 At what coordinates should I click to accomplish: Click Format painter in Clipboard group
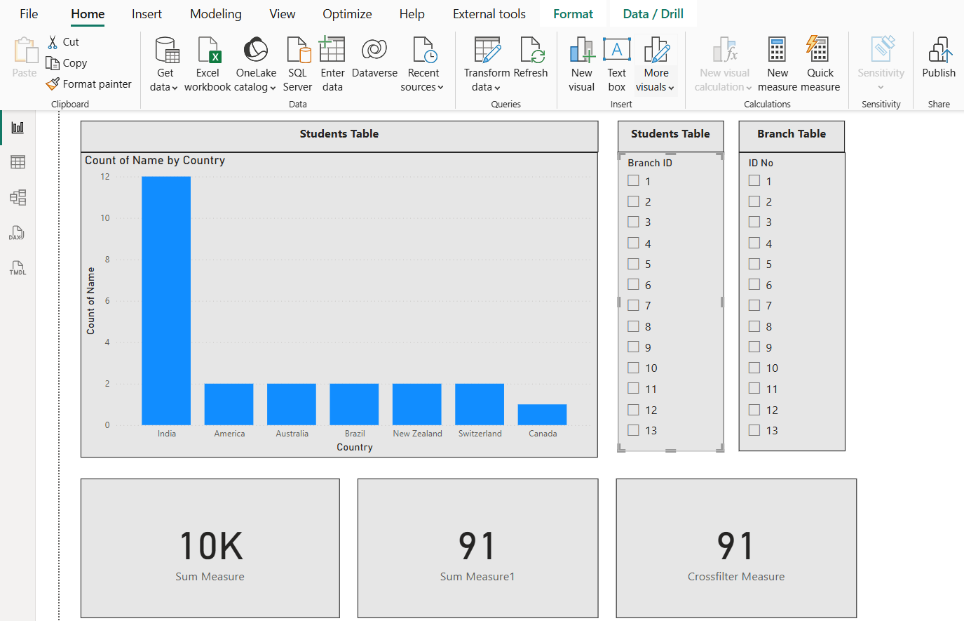[89, 84]
